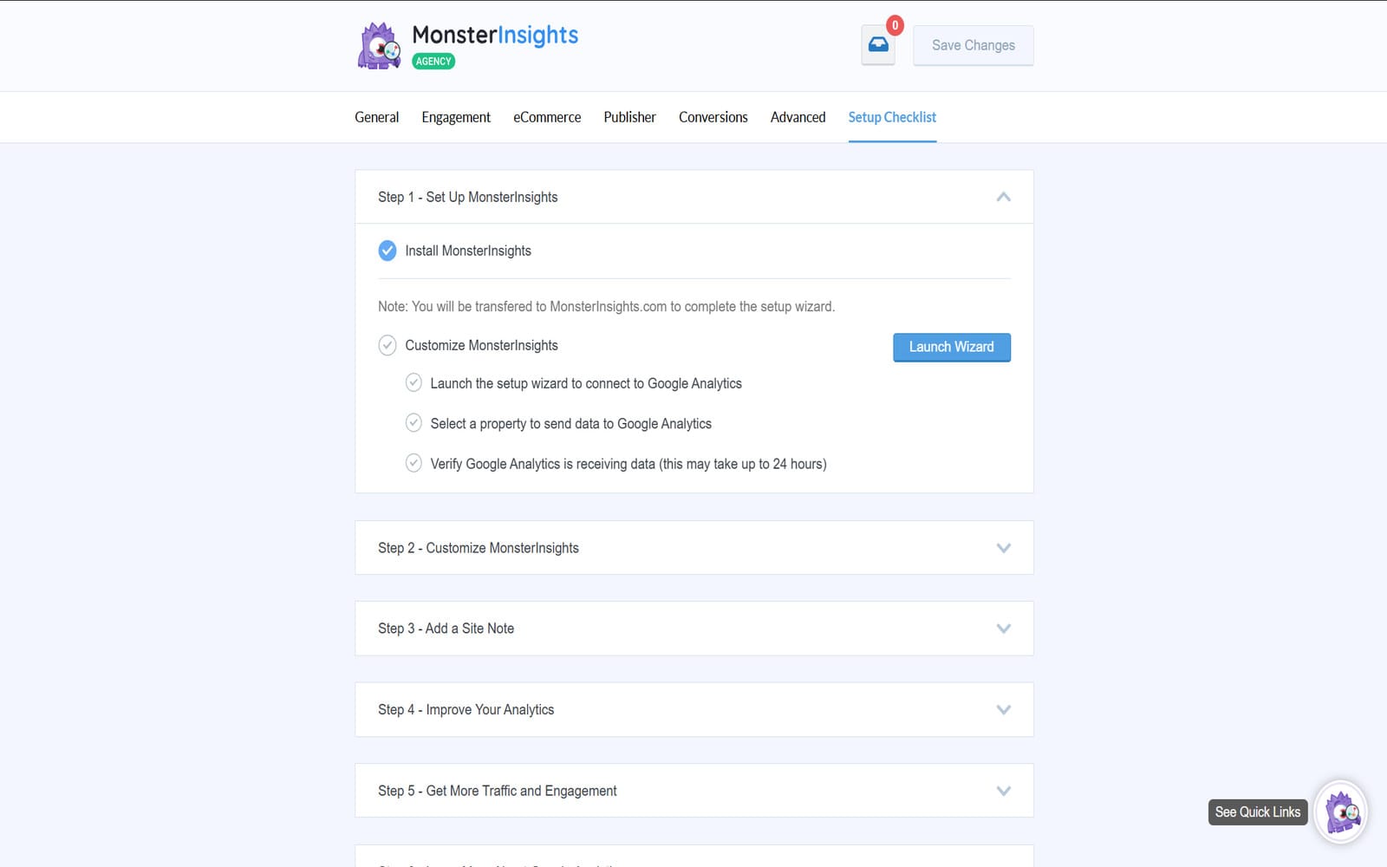Check Launch the setup wizard item
The height and width of the screenshot is (867, 1387).
click(413, 382)
